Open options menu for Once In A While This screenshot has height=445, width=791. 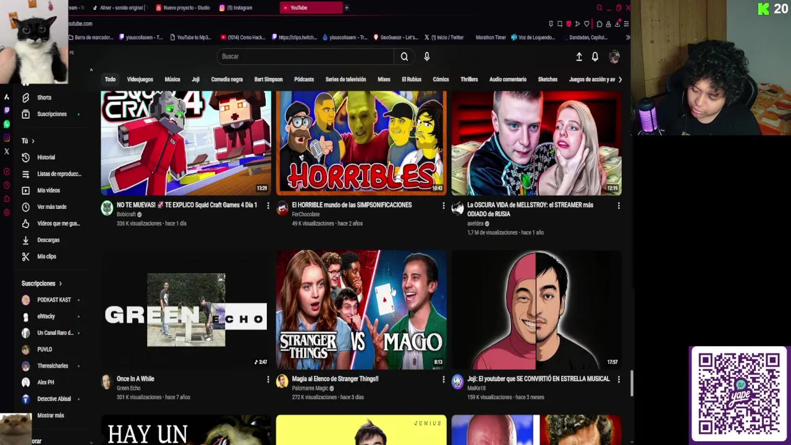[268, 379]
